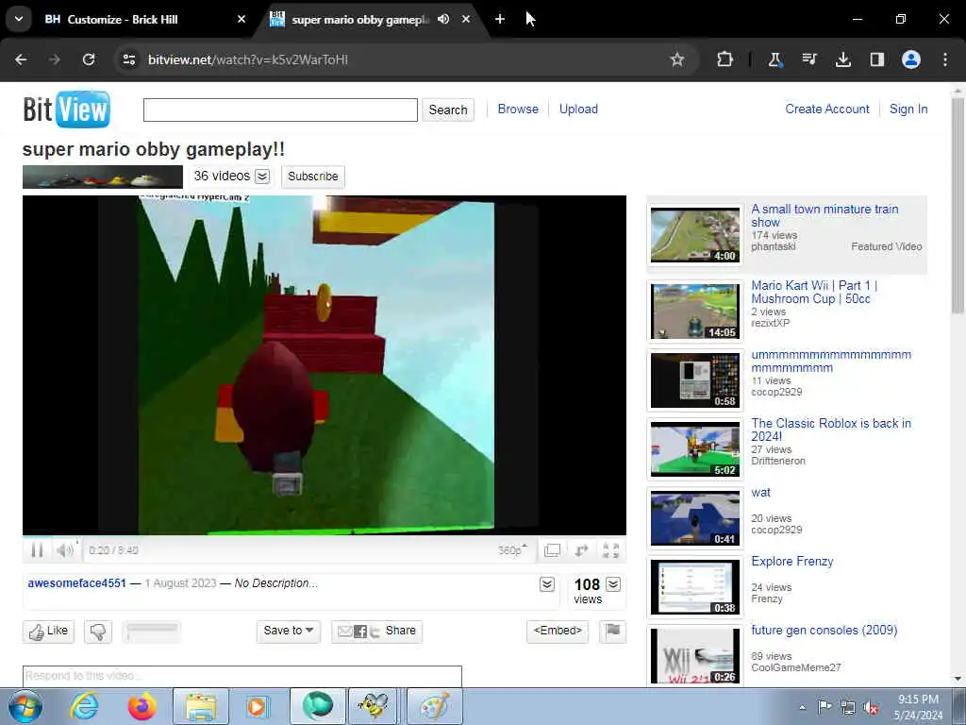Open the tab search dropdown arrow

19,19
